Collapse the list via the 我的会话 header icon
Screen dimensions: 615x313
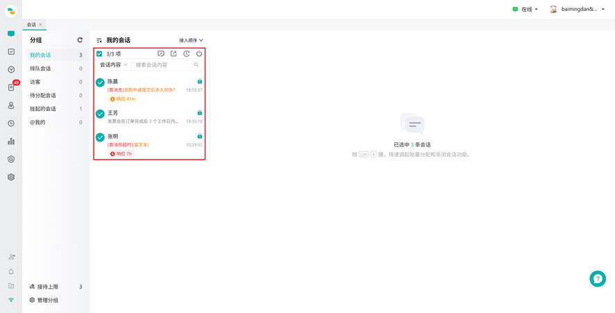[x=99, y=40]
